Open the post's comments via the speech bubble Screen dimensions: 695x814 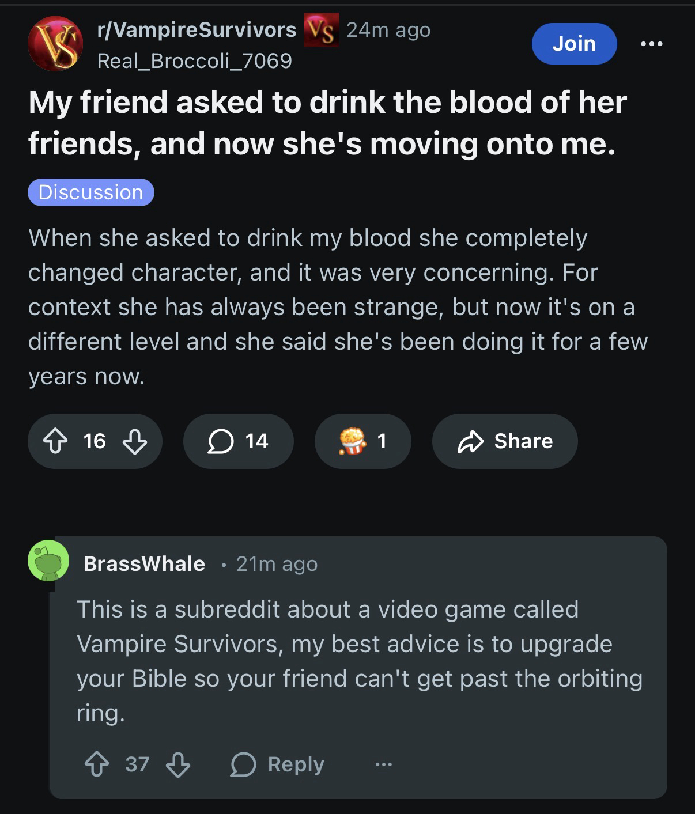pyautogui.click(x=220, y=442)
